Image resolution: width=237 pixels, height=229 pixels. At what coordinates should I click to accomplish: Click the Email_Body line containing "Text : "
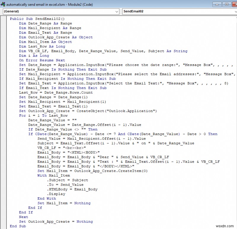pos(129,161)
